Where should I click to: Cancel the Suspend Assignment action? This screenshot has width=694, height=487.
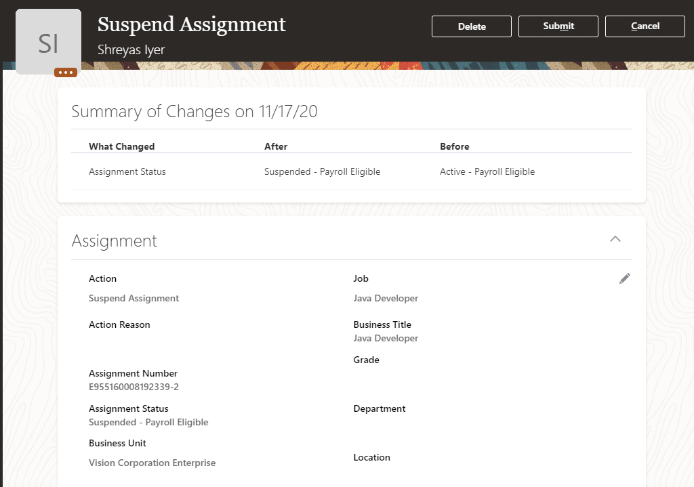click(644, 26)
